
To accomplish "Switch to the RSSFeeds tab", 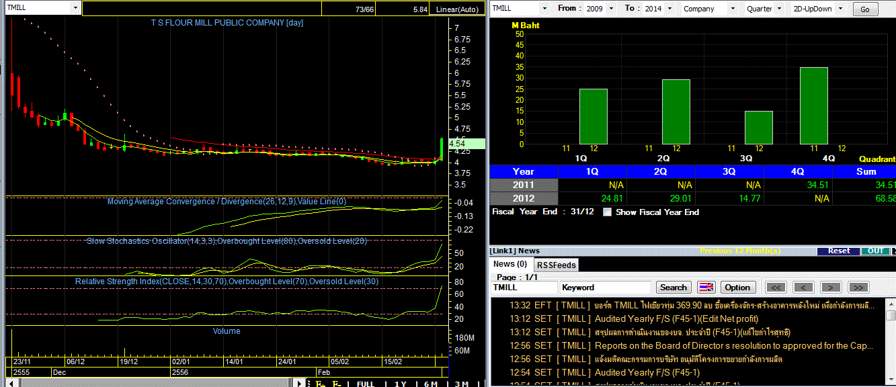I will [x=556, y=265].
